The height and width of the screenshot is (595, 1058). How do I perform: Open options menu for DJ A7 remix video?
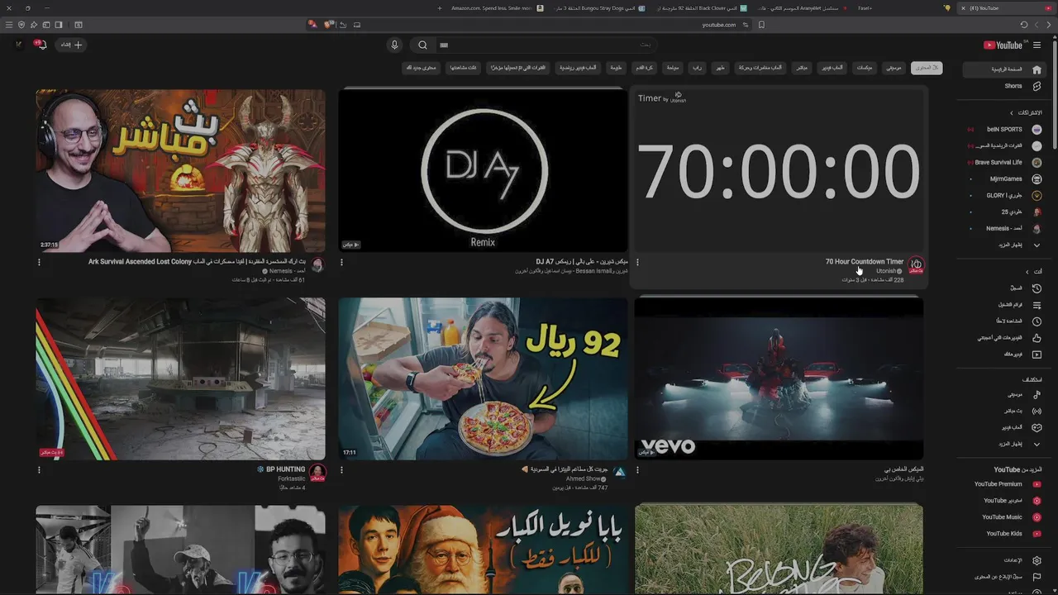(341, 263)
